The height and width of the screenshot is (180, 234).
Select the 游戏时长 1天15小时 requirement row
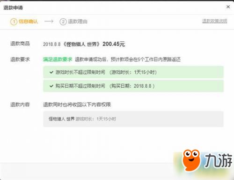pyautogui.click(x=133, y=72)
